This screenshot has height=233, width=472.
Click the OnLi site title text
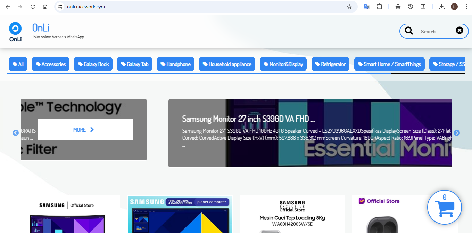[x=41, y=27]
